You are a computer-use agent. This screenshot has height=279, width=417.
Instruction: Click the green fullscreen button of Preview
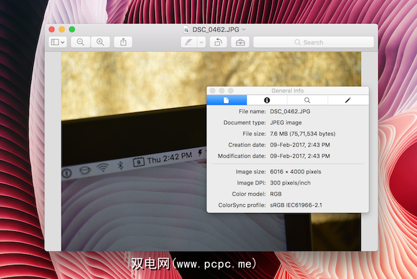[72, 29]
